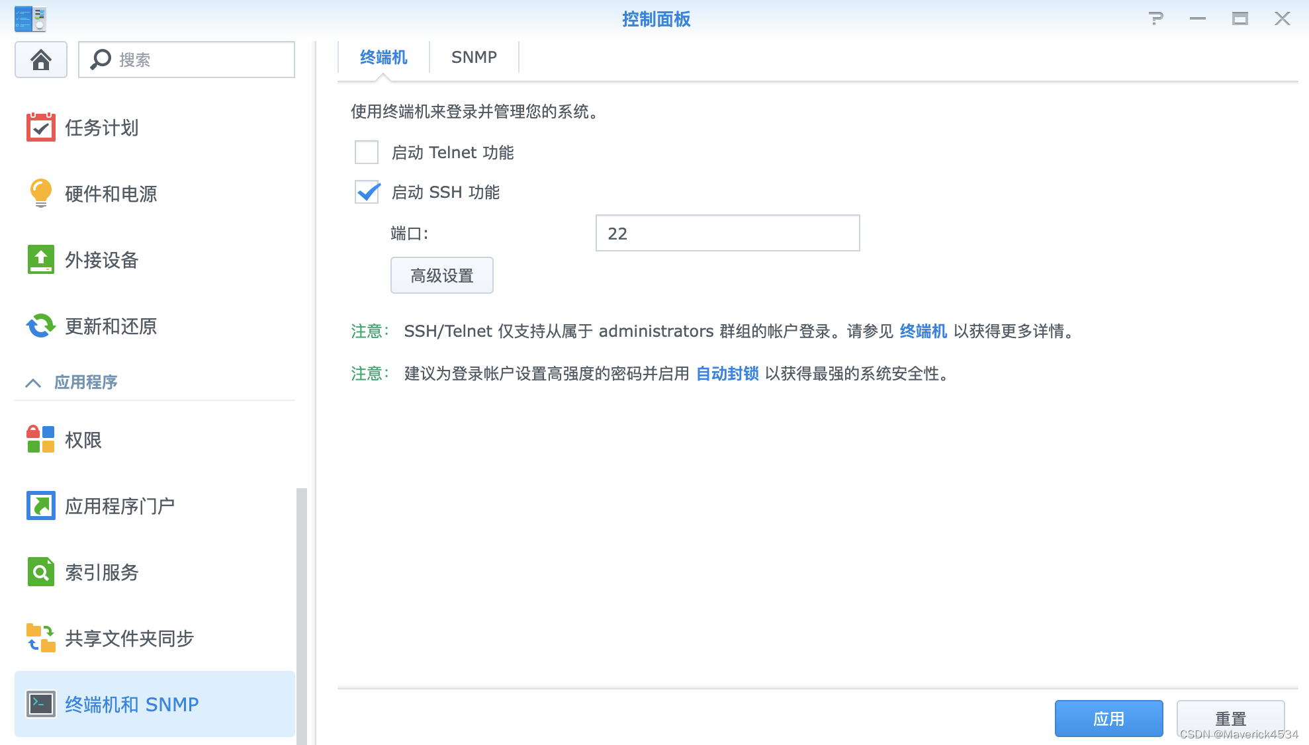Screen dimensions: 1309x745
Task: Disable the SSH service checkbox
Action: [367, 192]
